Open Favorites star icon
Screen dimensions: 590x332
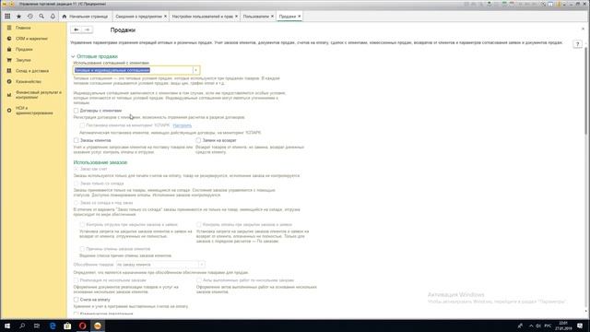(x=18, y=17)
